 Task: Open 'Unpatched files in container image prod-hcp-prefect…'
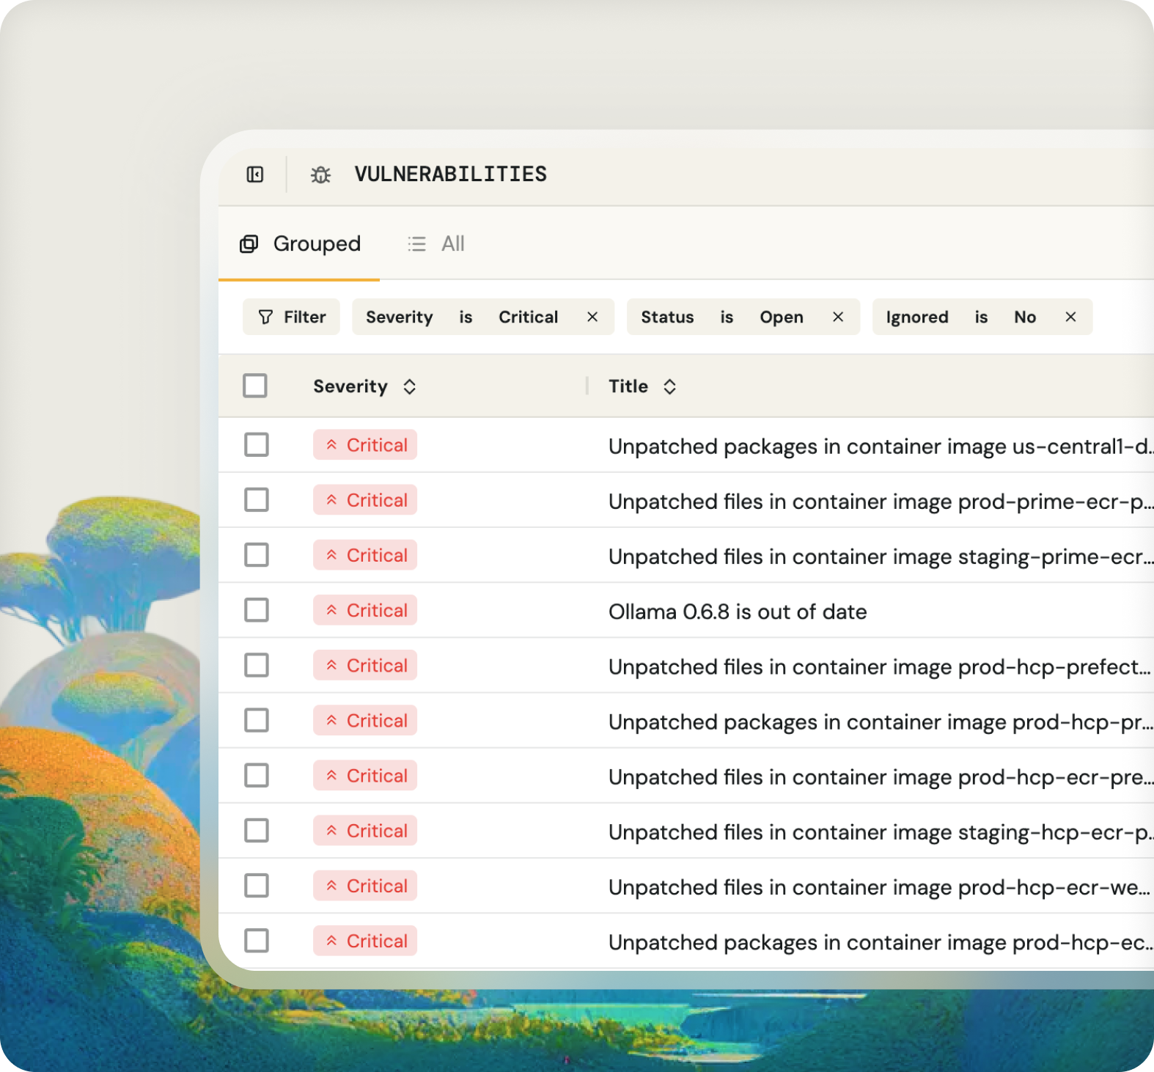(x=880, y=667)
